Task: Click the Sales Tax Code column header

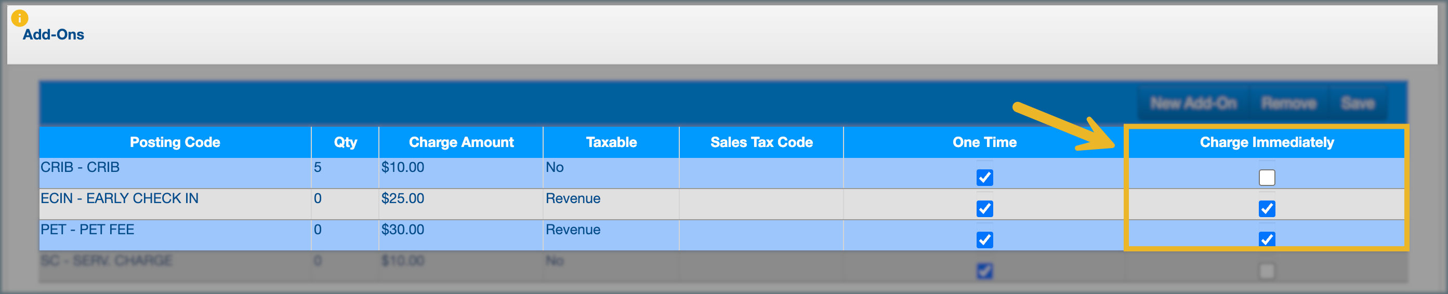Action: [x=761, y=142]
